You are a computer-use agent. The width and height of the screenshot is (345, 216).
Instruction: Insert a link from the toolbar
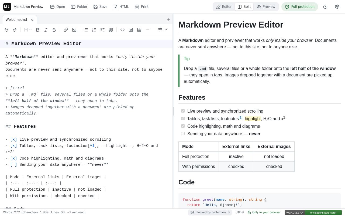click(66, 30)
